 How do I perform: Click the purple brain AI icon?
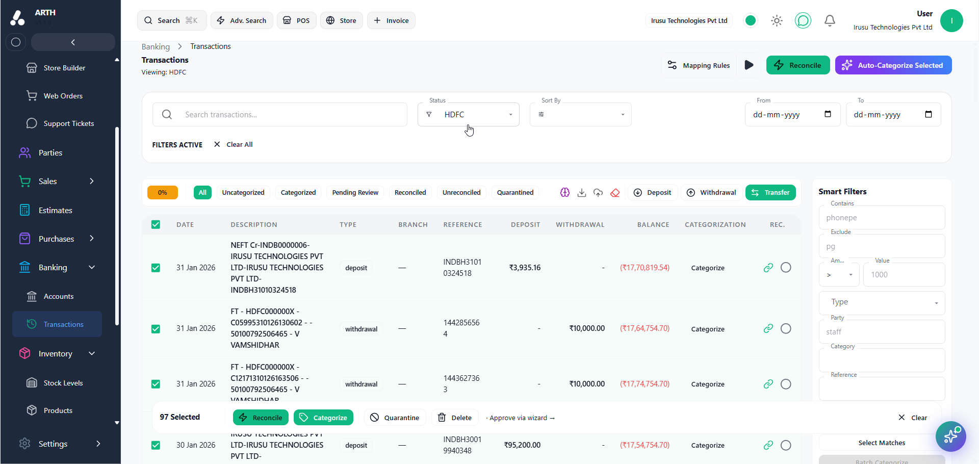coord(565,192)
